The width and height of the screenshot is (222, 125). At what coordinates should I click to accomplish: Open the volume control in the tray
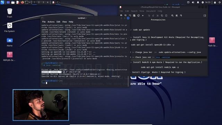tap(193, 2)
